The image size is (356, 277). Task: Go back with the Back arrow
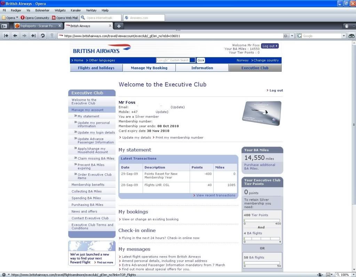(15, 36)
